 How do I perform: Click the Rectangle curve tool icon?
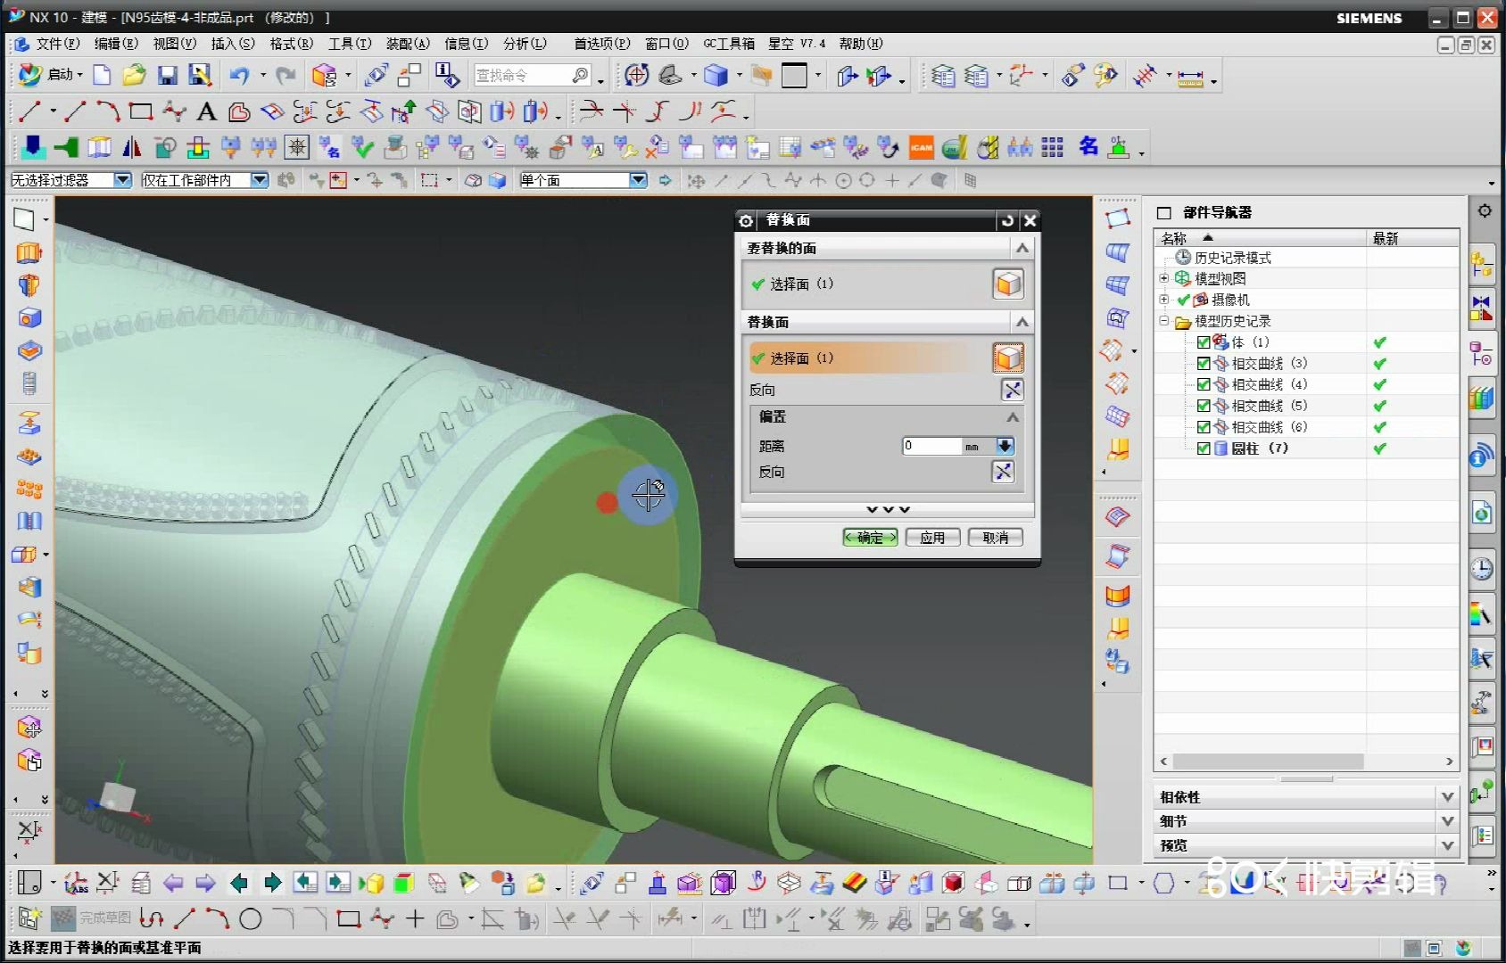[x=141, y=111]
